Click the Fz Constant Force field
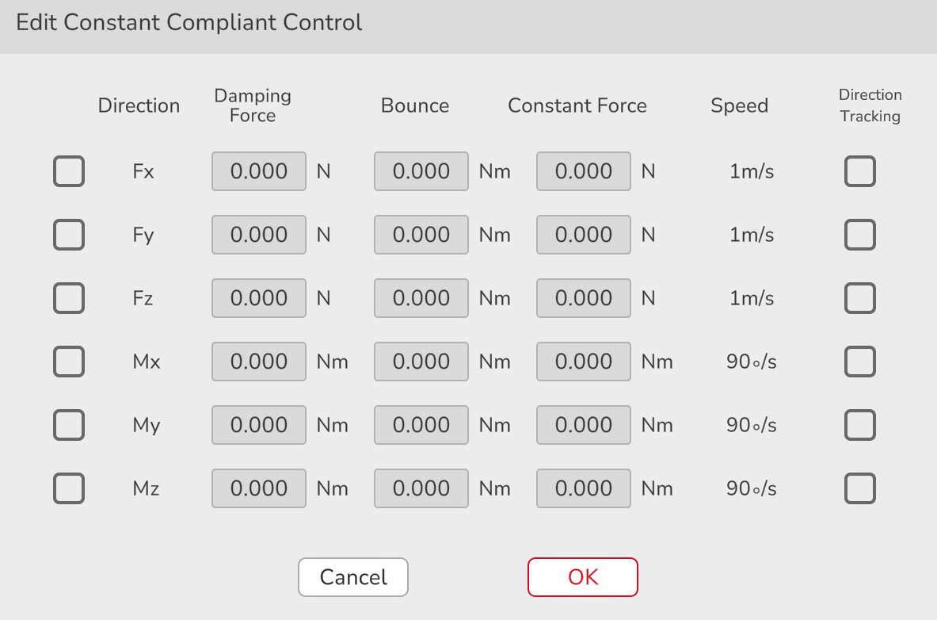Viewport: 937px width, 620px height. [x=584, y=298]
